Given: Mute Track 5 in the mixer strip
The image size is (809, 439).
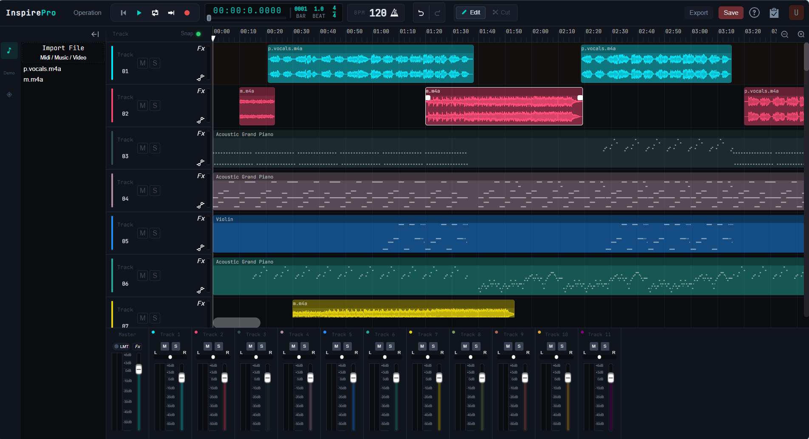Looking at the screenshot, I should pyautogui.click(x=337, y=346).
